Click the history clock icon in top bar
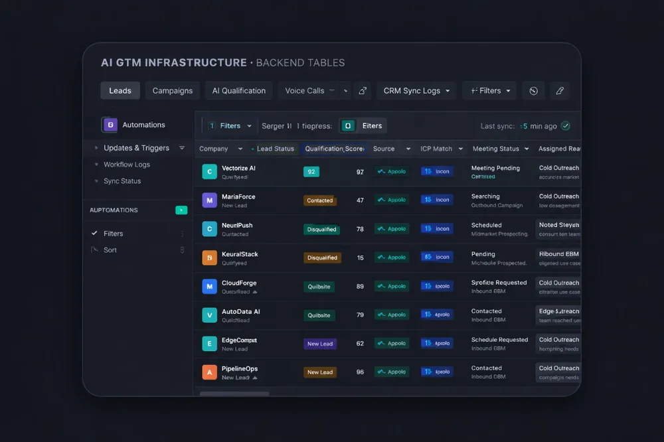The height and width of the screenshot is (442, 664). 534,91
